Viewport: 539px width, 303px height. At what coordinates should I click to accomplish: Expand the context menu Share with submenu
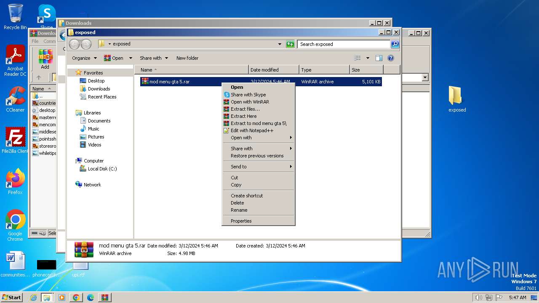click(259, 149)
